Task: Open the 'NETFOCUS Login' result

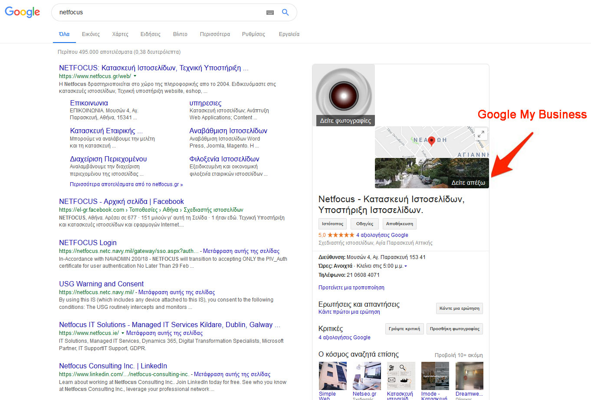Action: tap(88, 243)
